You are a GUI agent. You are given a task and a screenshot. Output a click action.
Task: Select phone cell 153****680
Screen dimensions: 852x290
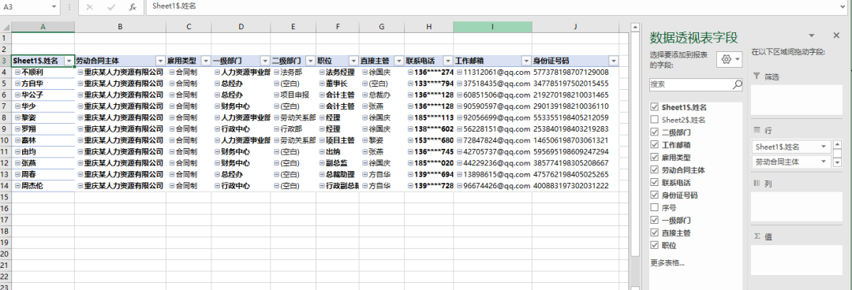tap(428, 140)
